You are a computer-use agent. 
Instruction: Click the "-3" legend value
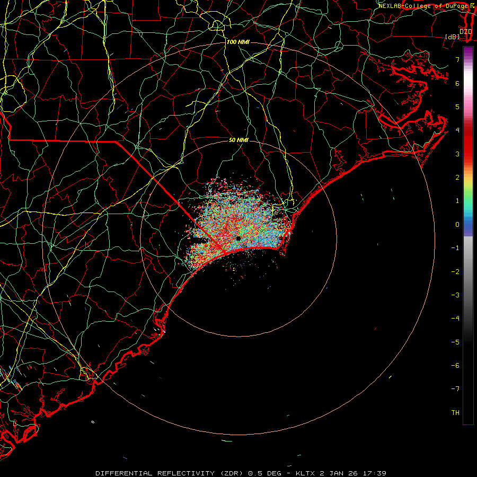click(455, 295)
